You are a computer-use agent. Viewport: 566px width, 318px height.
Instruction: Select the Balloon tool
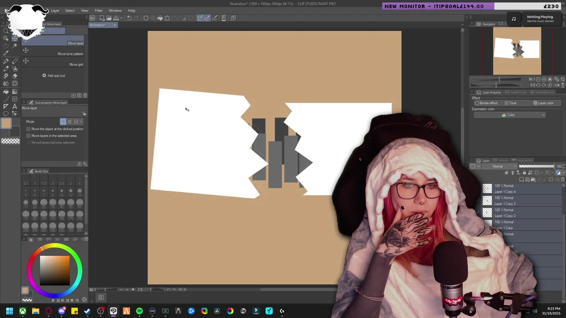click(x=6, y=114)
